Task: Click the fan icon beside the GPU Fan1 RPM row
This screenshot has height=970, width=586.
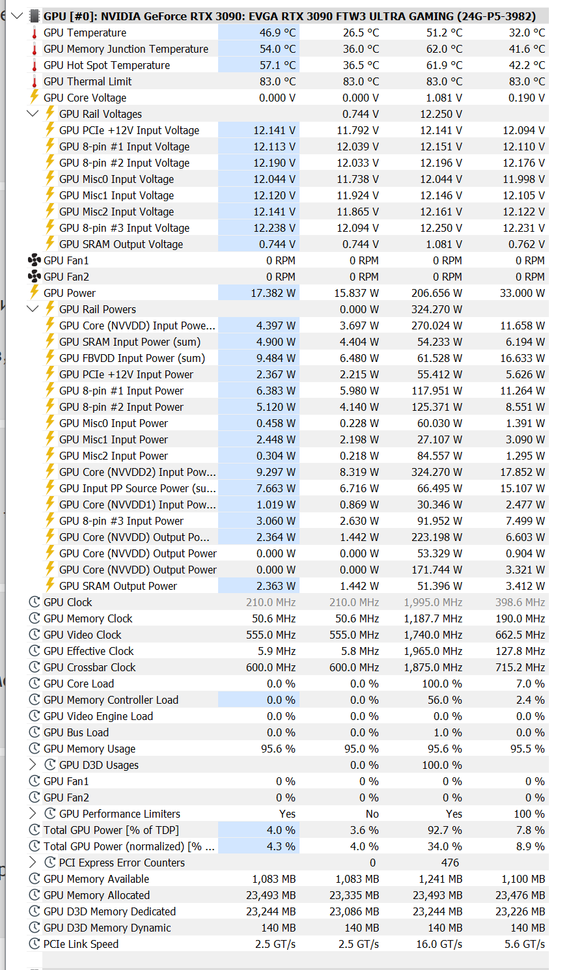Action: point(35,260)
